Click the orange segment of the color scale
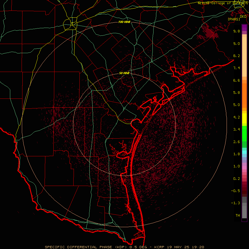The height and width of the screenshot is (249, 249). 244,95
